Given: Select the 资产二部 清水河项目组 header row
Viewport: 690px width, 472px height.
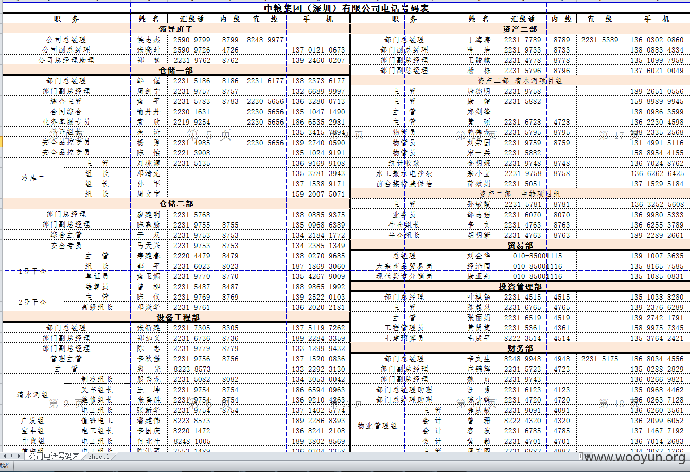Looking at the screenshot, I should [x=520, y=81].
